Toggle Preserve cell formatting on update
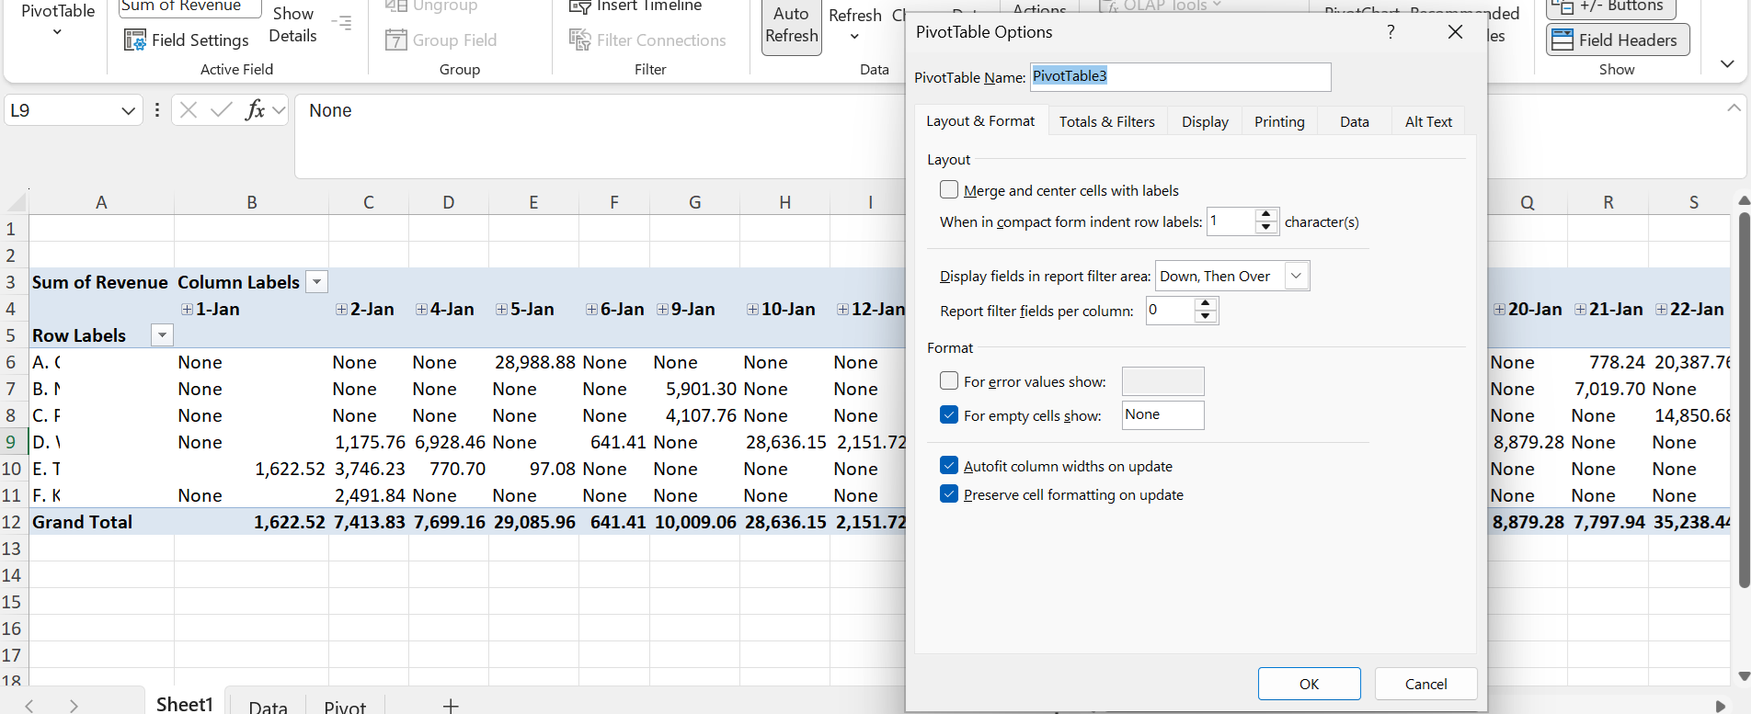Screen dimensions: 1751x714 click(x=949, y=493)
